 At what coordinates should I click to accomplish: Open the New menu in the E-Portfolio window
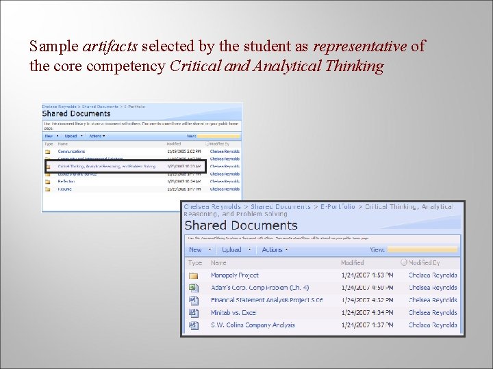pyautogui.click(x=49, y=136)
